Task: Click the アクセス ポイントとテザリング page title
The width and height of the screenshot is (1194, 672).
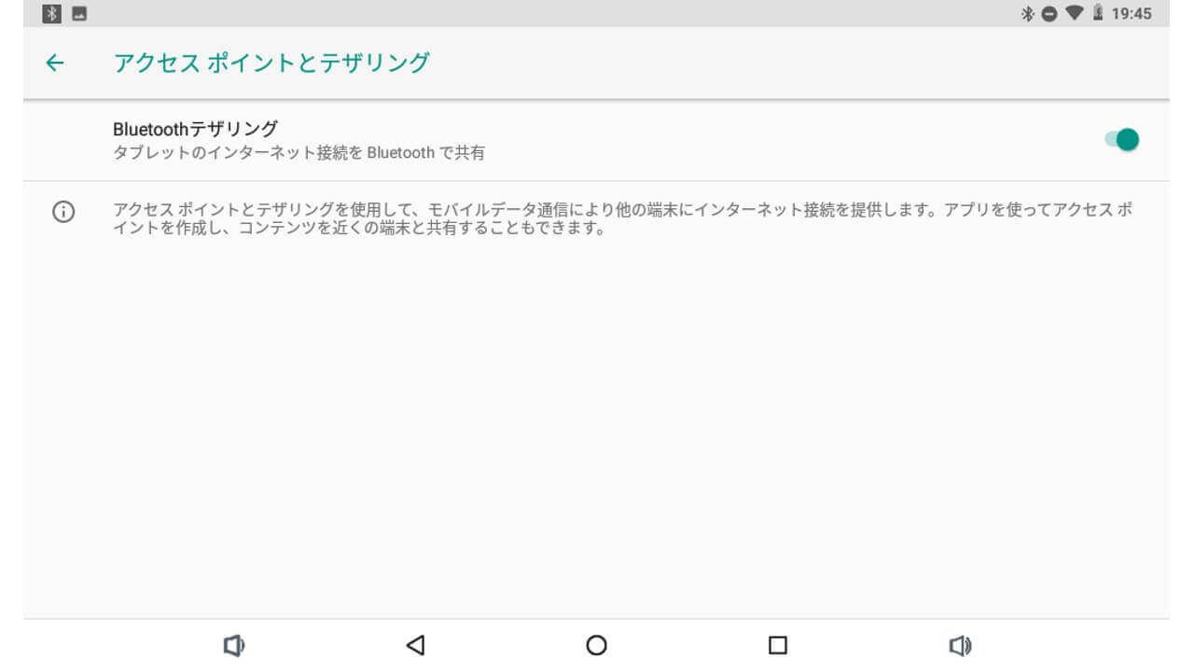Action: point(271,63)
